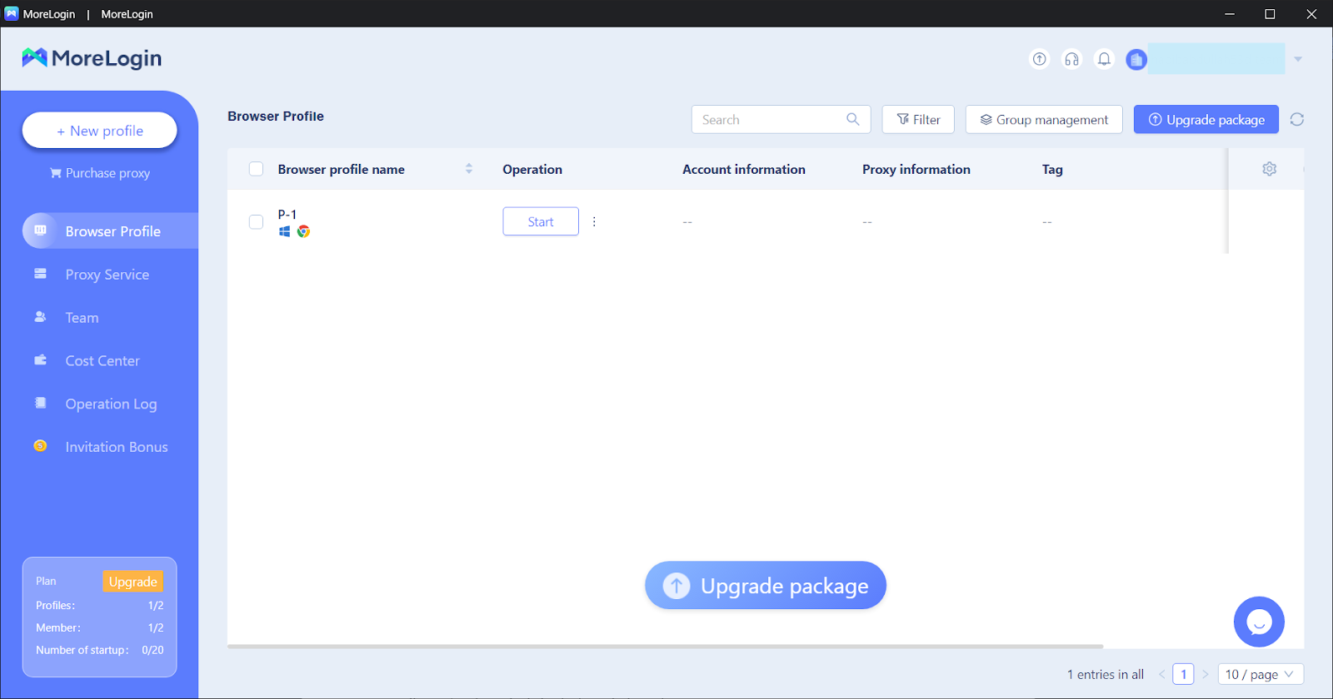Viewport: 1333px width, 699px height.
Task: Open the 10 / page dropdown
Action: 1261,674
